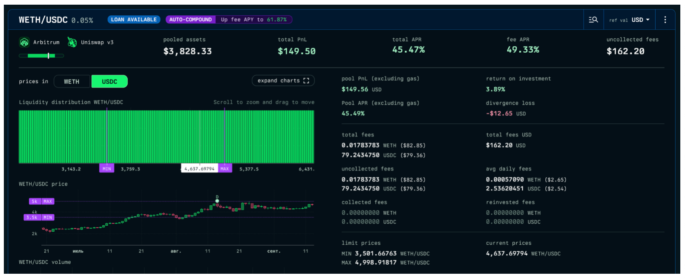The height and width of the screenshot is (278, 685).
Task: Select USDC as price denomination
Action: pyautogui.click(x=109, y=82)
